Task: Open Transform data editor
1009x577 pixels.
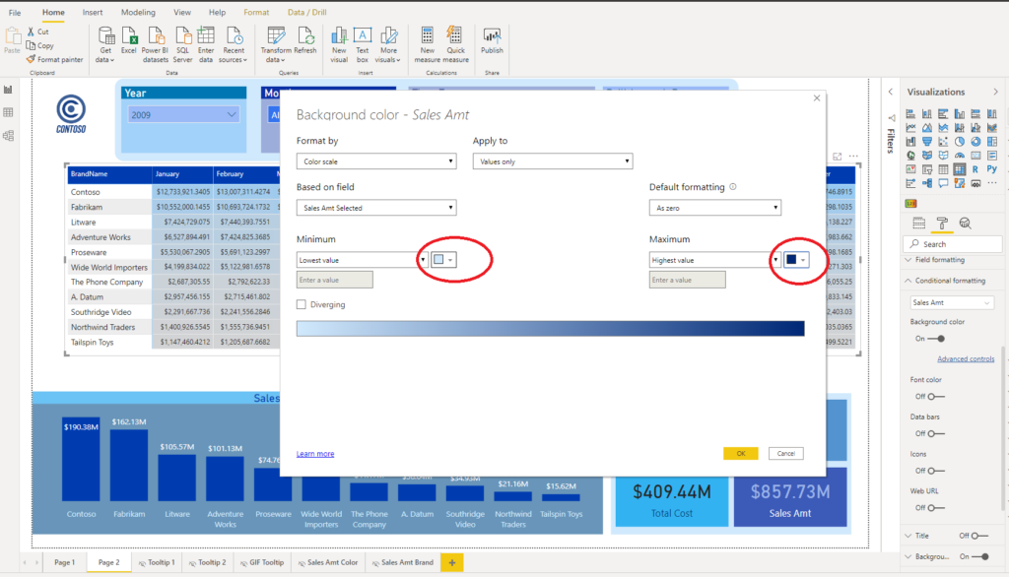Action: click(276, 44)
